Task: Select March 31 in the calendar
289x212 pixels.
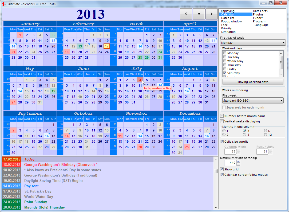Action: (160, 57)
